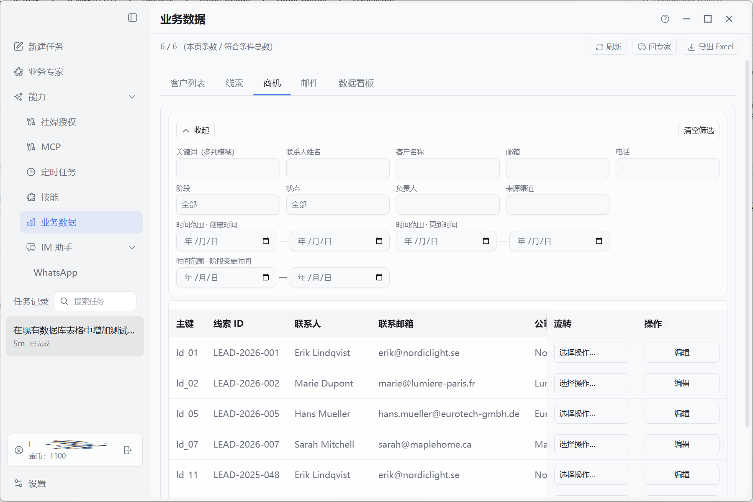The height and width of the screenshot is (502, 753).
Task: Click email sarah@maplehome.ca
Action: [x=425, y=444]
